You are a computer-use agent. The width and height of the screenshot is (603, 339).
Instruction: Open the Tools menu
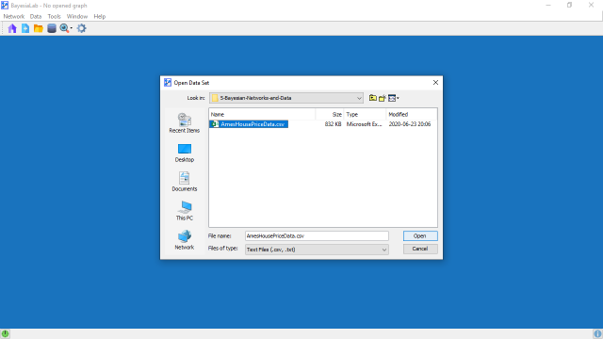(55, 17)
